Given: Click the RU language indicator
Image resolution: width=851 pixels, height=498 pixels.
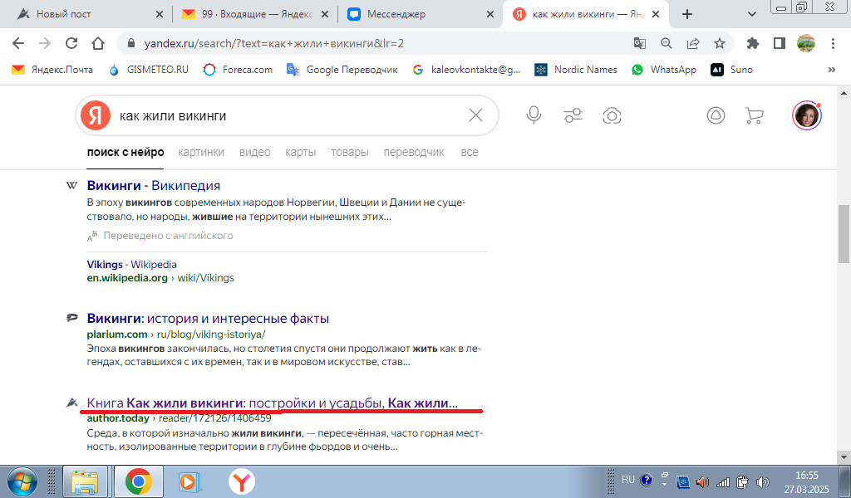Looking at the screenshot, I should click(x=628, y=480).
